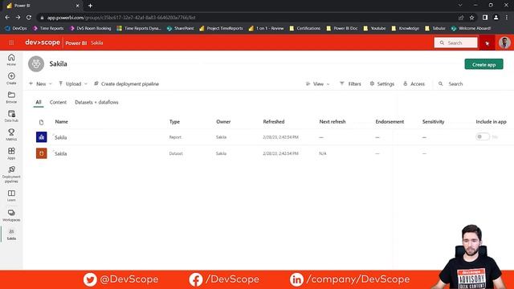Switch to Datasets + dataflows tab

(x=96, y=102)
